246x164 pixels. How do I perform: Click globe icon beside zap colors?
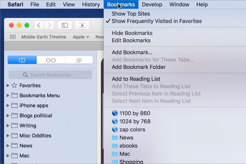coord(115,130)
